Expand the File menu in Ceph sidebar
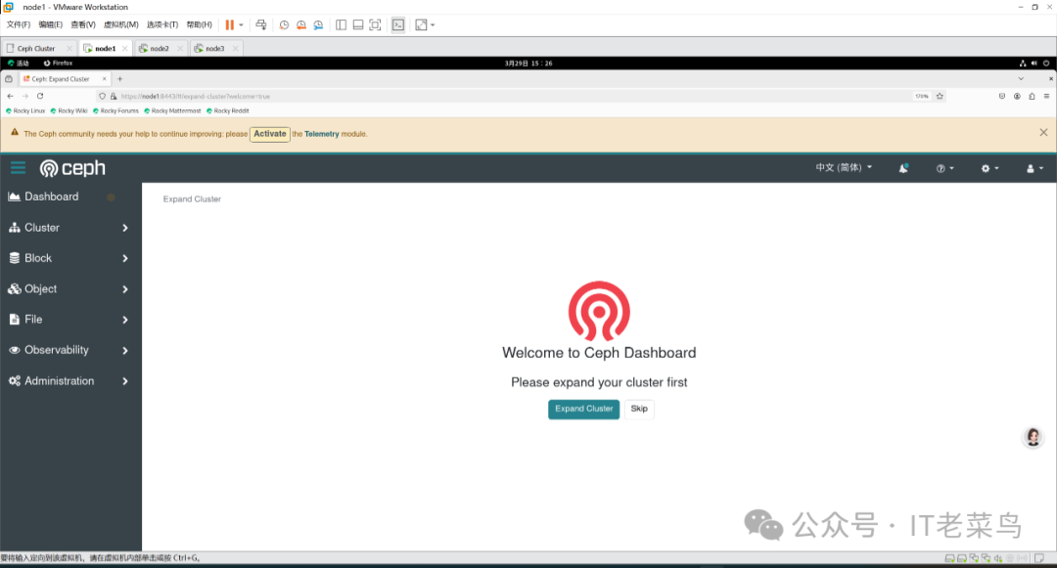This screenshot has width=1057, height=568. click(70, 319)
